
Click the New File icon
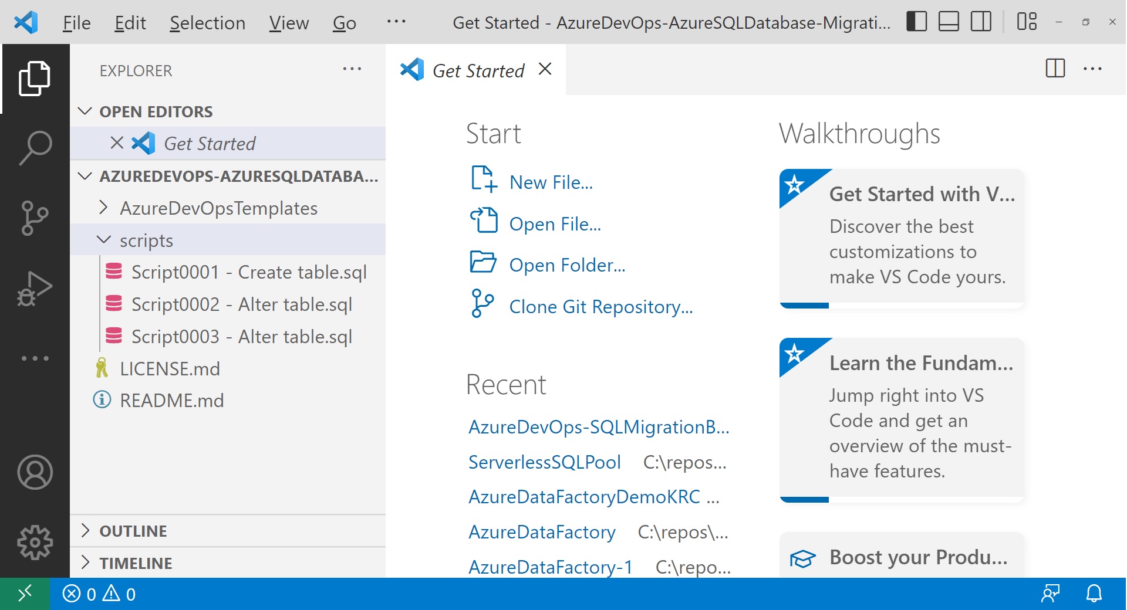(484, 179)
